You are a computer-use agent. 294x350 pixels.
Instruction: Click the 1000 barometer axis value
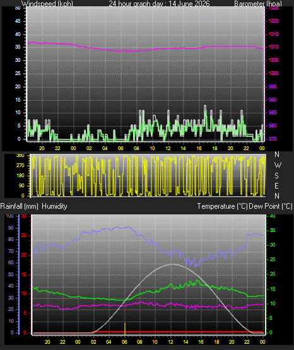click(x=273, y=73)
